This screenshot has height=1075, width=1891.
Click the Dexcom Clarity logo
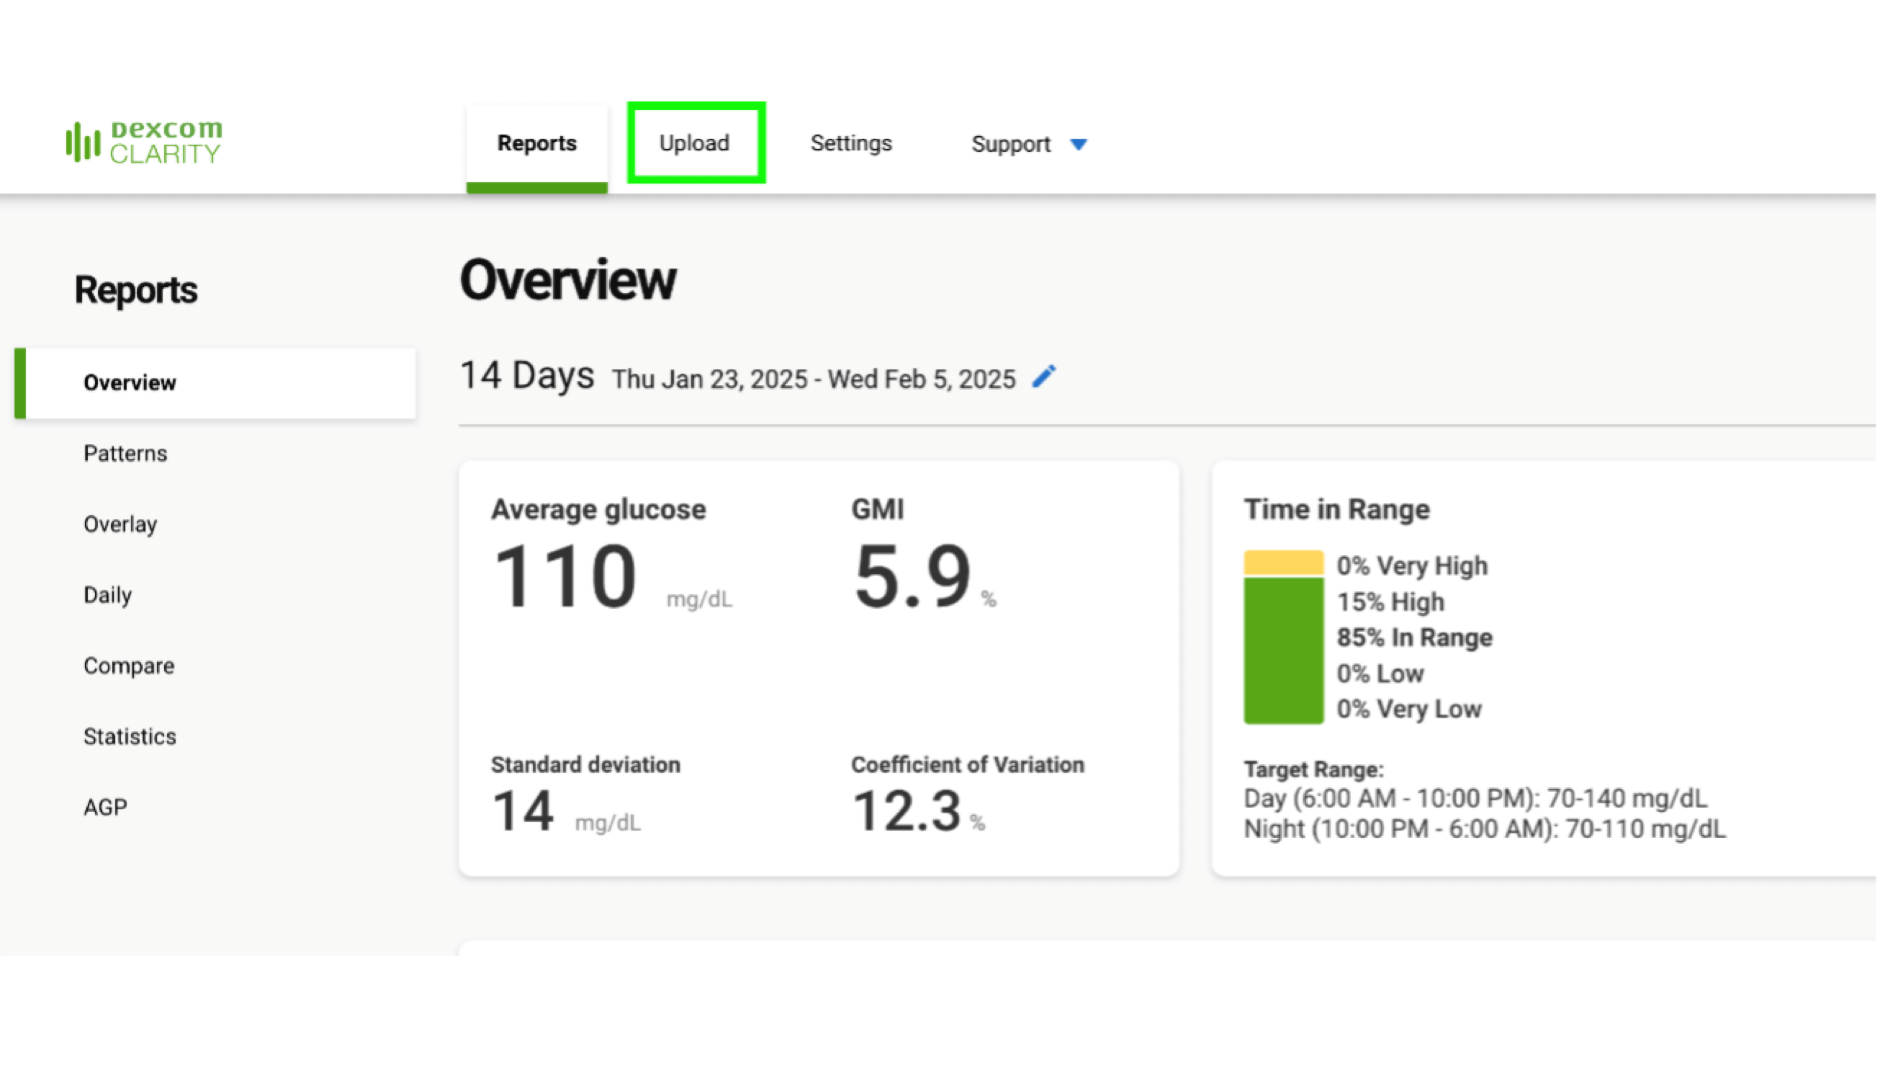pyautogui.click(x=144, y=142)
